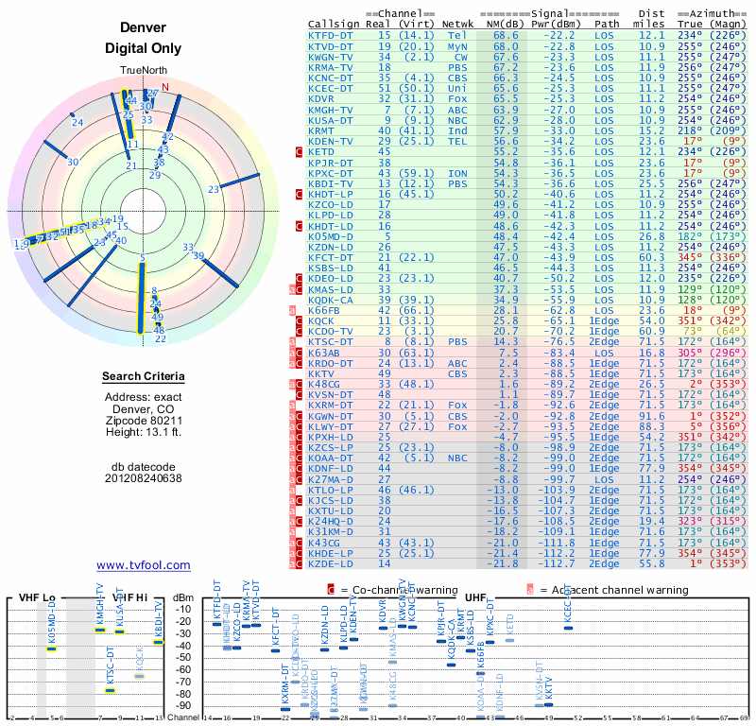
Task: Select the KUSA-DT callsign
Action: 331,121
